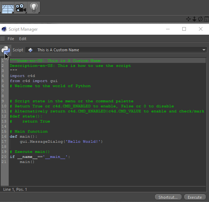Click the closing triple-quote on line 3
Image resolution: width=209 pixels, height=202 pixels.
click(x=13, y=70)
